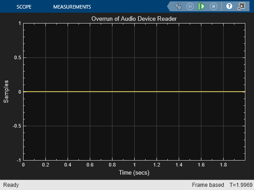This screenshot has width=254, height=190.
Task: Click the green step-forward play button
Action: [x=201, y=6]
